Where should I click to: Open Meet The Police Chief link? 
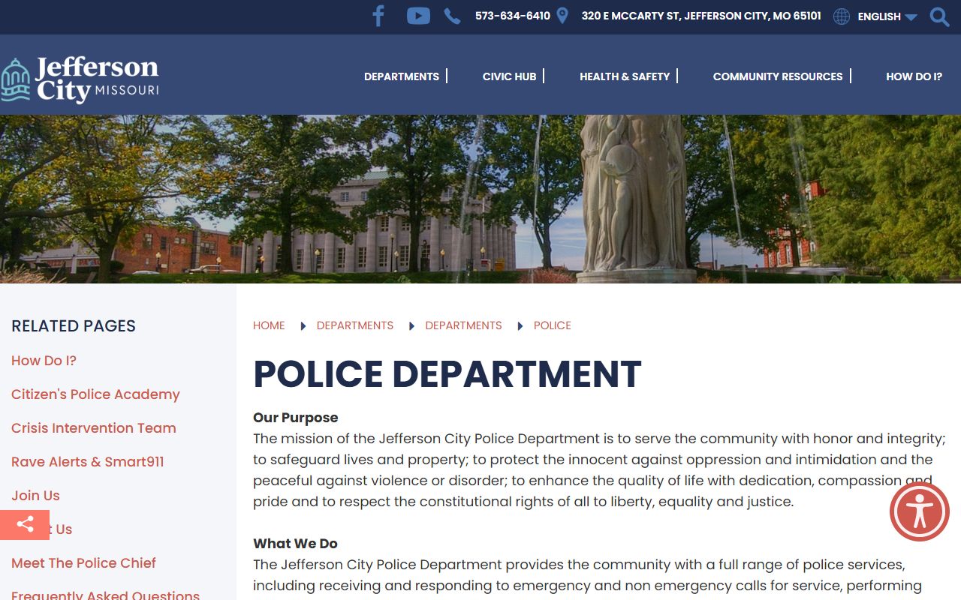click(x=83, y=563)
